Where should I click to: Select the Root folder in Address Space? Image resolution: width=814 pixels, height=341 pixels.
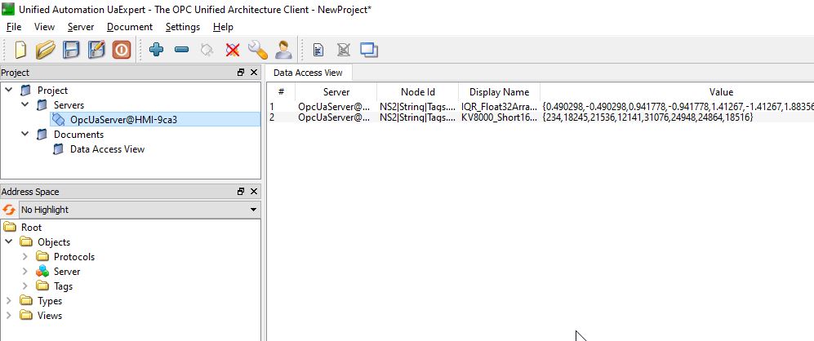point(31,228)
